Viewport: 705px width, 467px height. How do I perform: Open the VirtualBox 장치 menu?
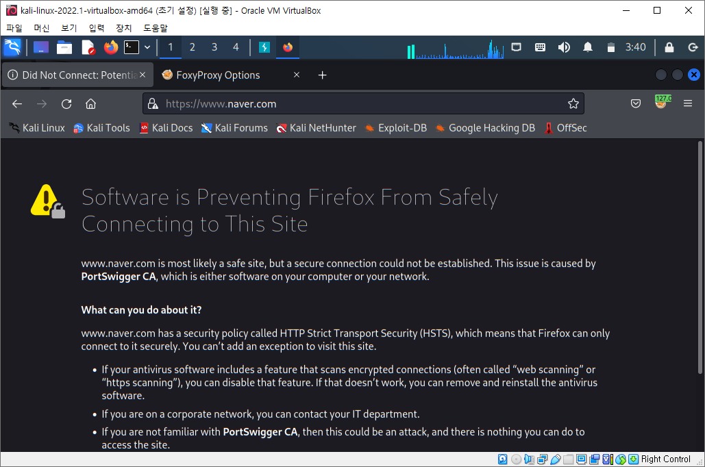coord(123,28)
